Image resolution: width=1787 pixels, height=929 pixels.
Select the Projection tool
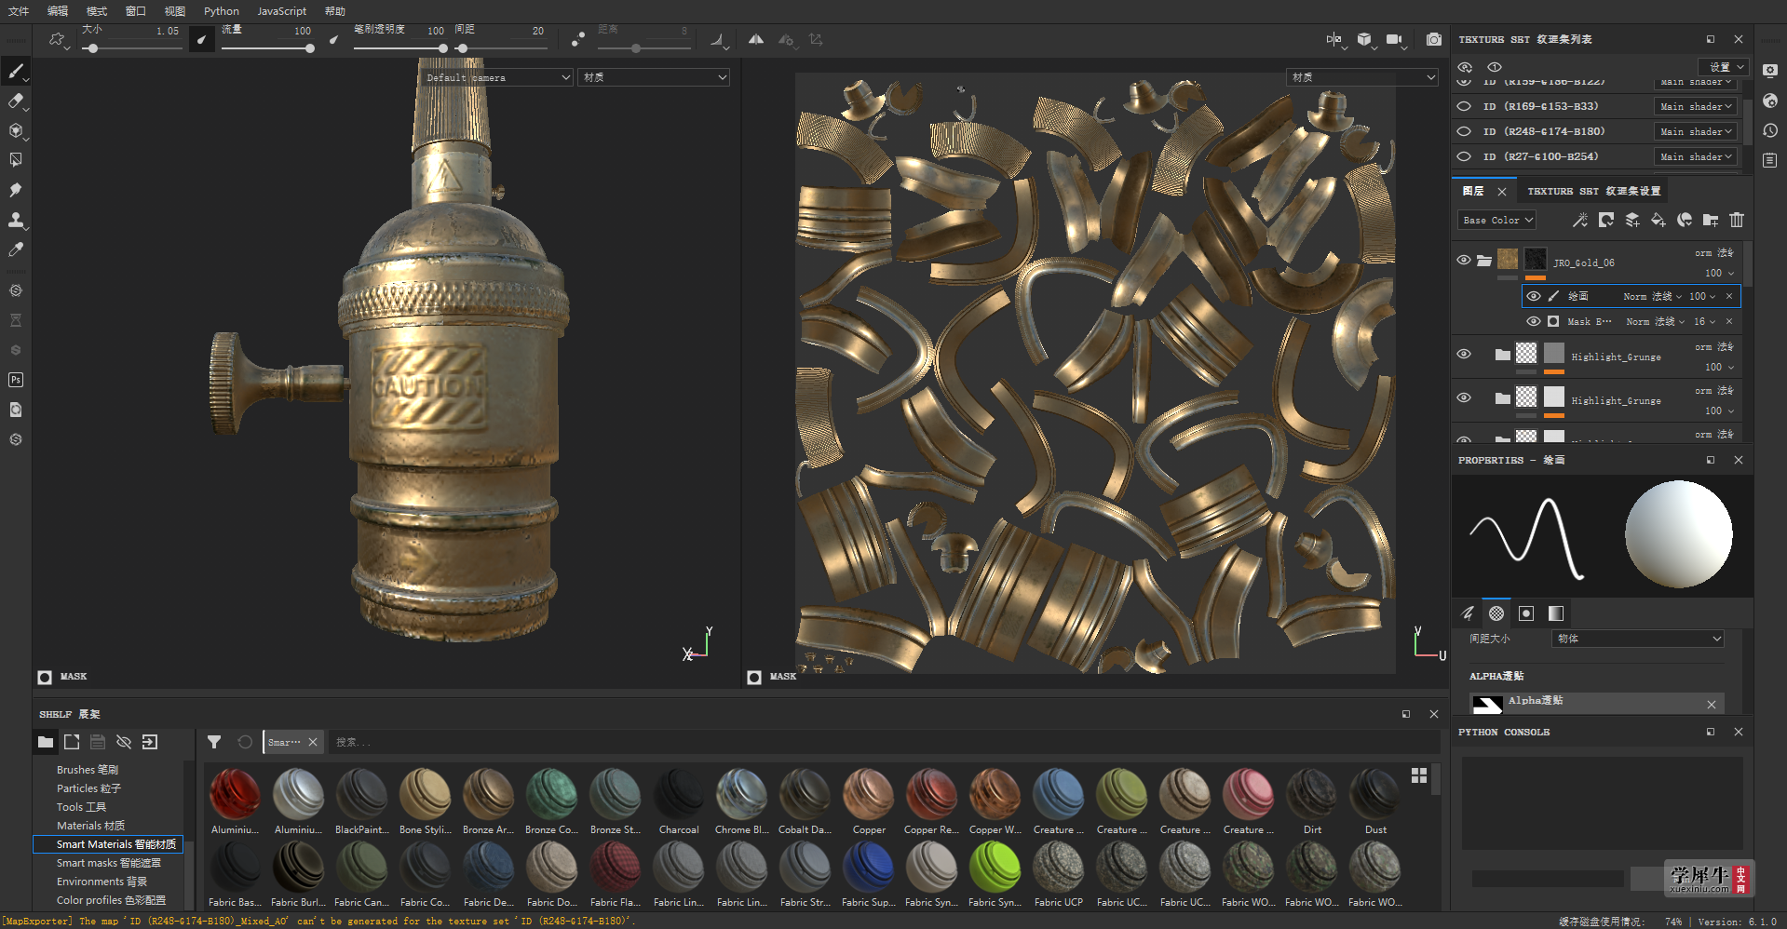pyautogui.click(x=16, y=130)
